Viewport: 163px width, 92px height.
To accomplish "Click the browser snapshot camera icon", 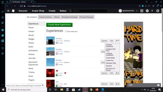I will pos(140,6).
